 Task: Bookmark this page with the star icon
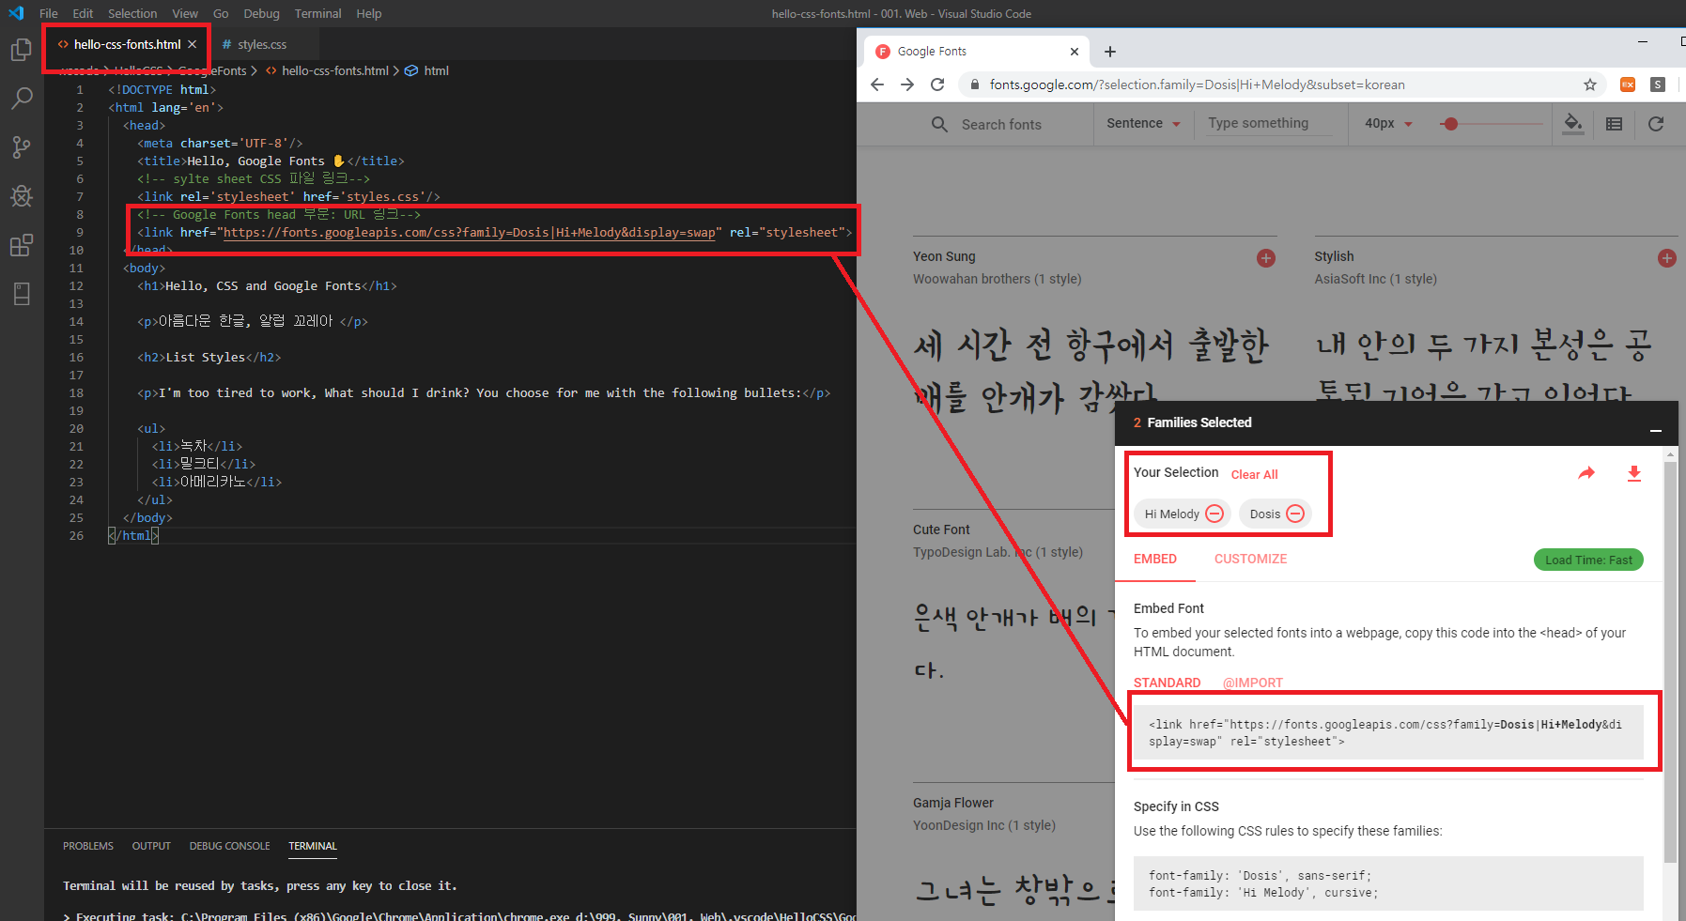1590,84
